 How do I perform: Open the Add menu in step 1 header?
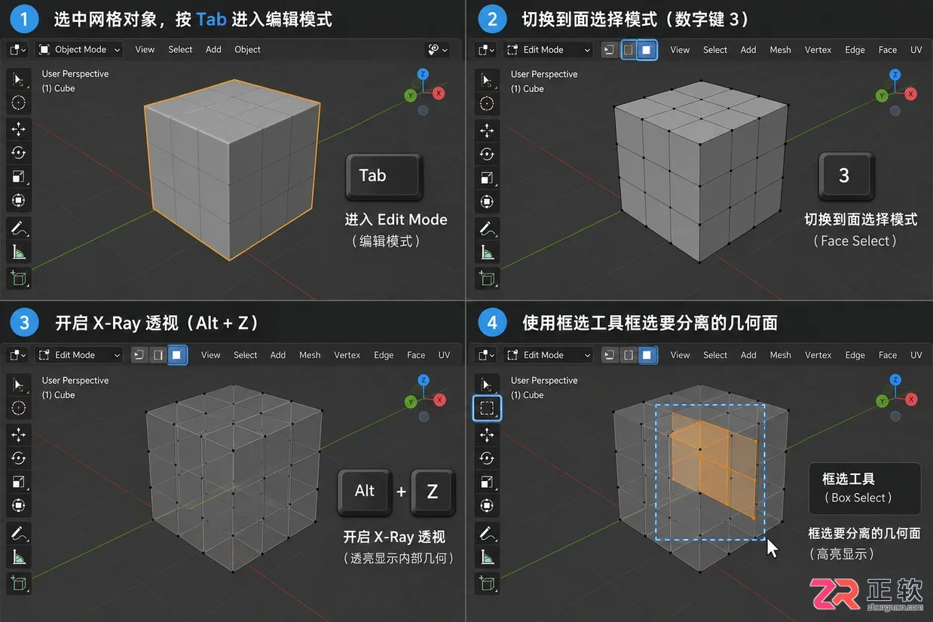[x=213, y=49]
